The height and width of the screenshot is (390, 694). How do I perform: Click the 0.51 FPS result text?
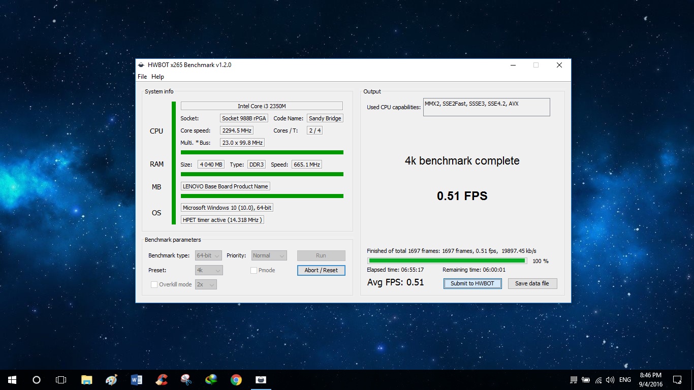462,196
